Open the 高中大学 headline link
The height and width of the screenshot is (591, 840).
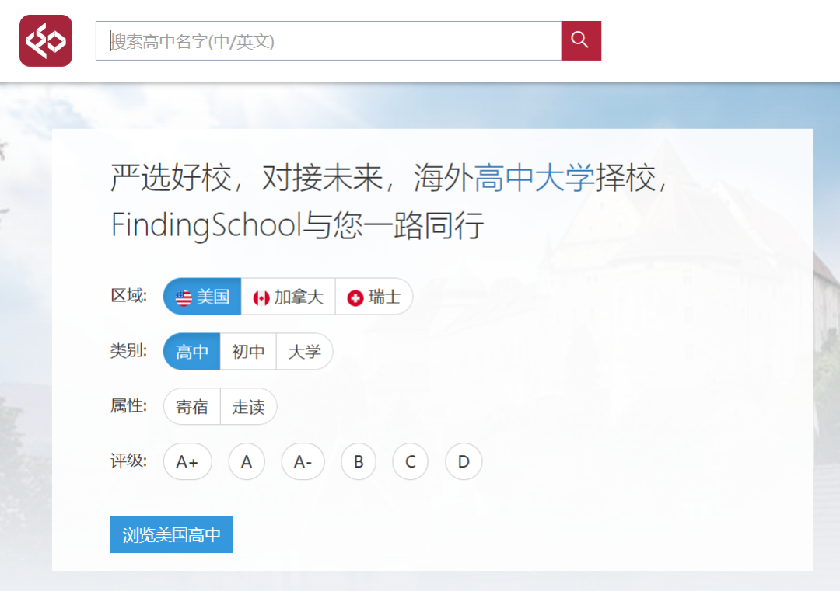[534, 179]
